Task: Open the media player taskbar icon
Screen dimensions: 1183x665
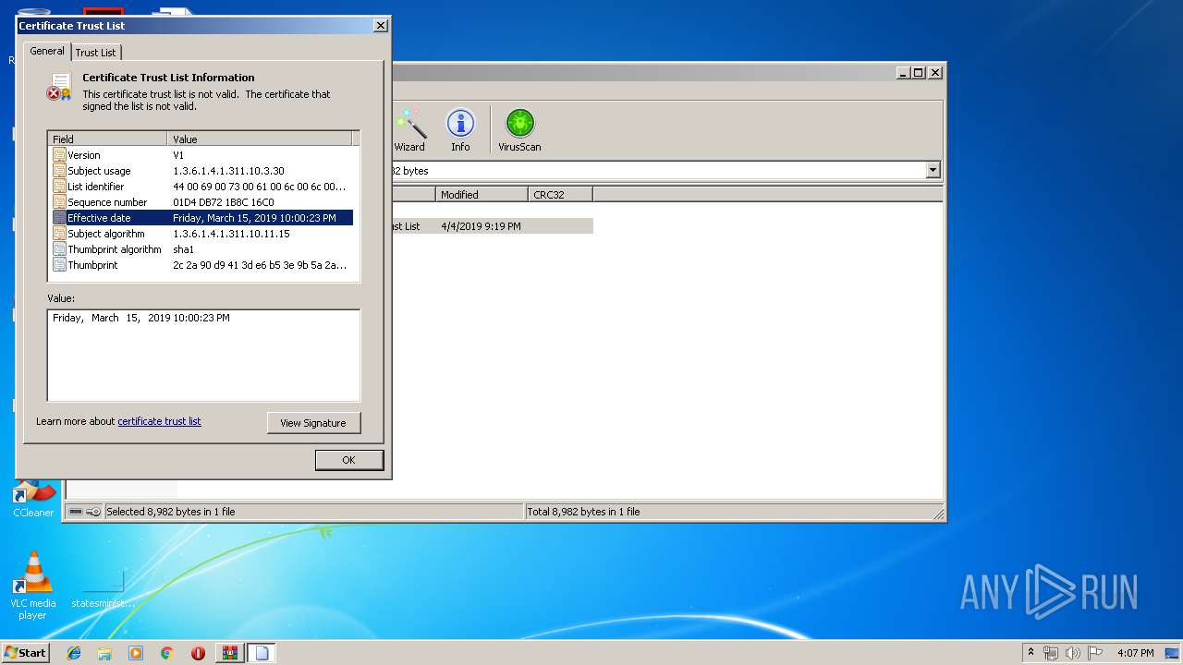Action: pyautogui.click(x=136, y=653)
